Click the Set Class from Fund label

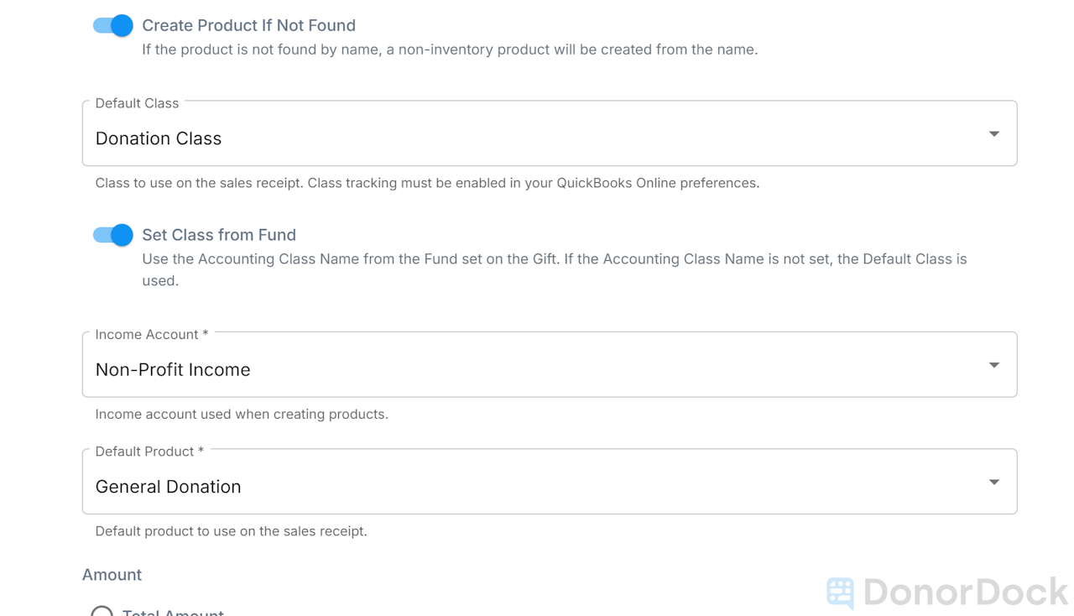(219, 235)
